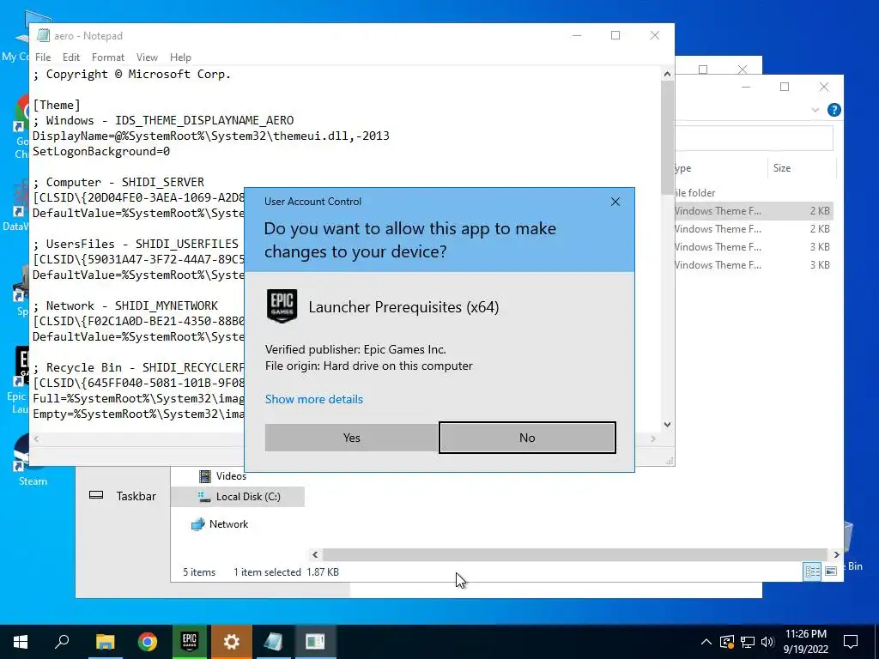The height and width of the screenshot is (659, 879).
Task: Click Notepad horizontal scroll left arrow
Action: tap(36, 438)
